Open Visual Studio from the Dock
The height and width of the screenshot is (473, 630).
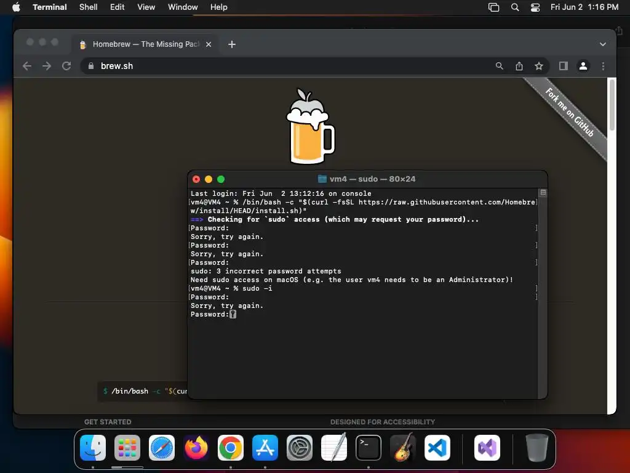[x=487, y=448]
